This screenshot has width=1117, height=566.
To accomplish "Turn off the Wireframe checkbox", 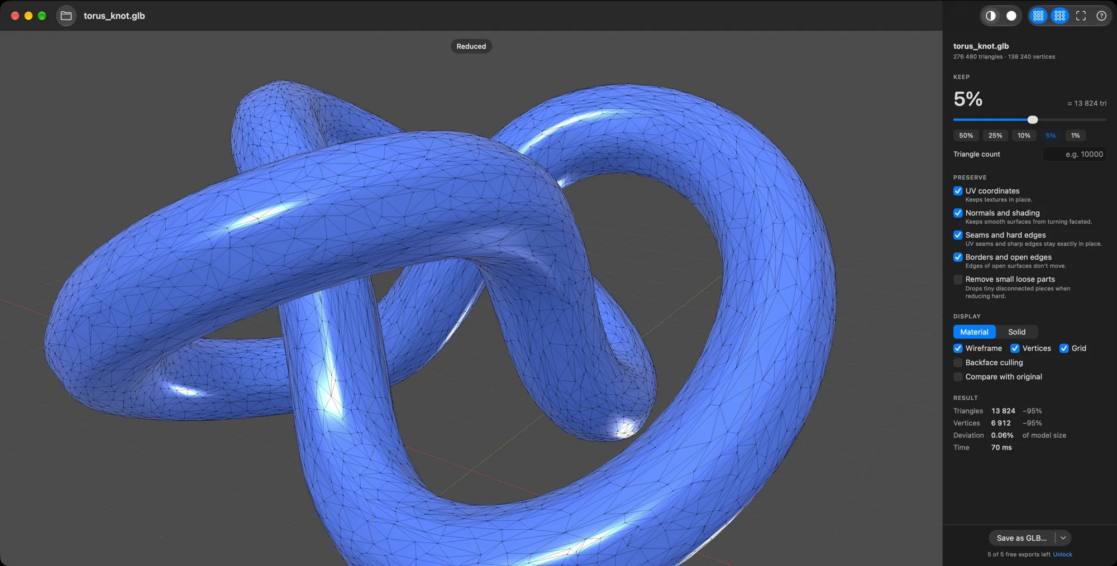I will point(958,348).
